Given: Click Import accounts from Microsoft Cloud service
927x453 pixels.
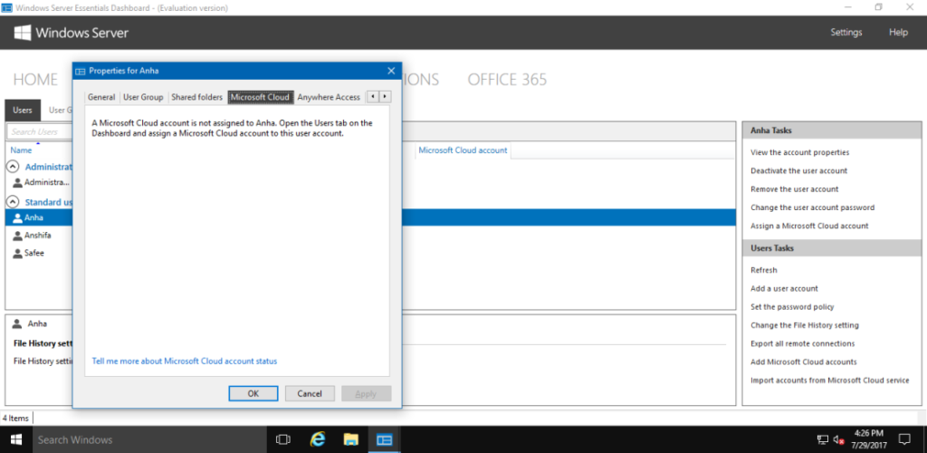Looking at the screenshot, I should [829, 381].
